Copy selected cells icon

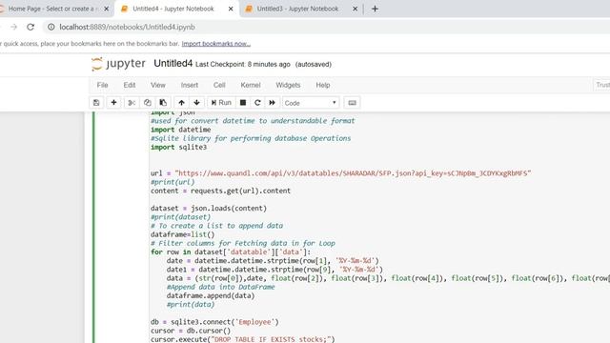pyautogui.click(x=147, y=103)
